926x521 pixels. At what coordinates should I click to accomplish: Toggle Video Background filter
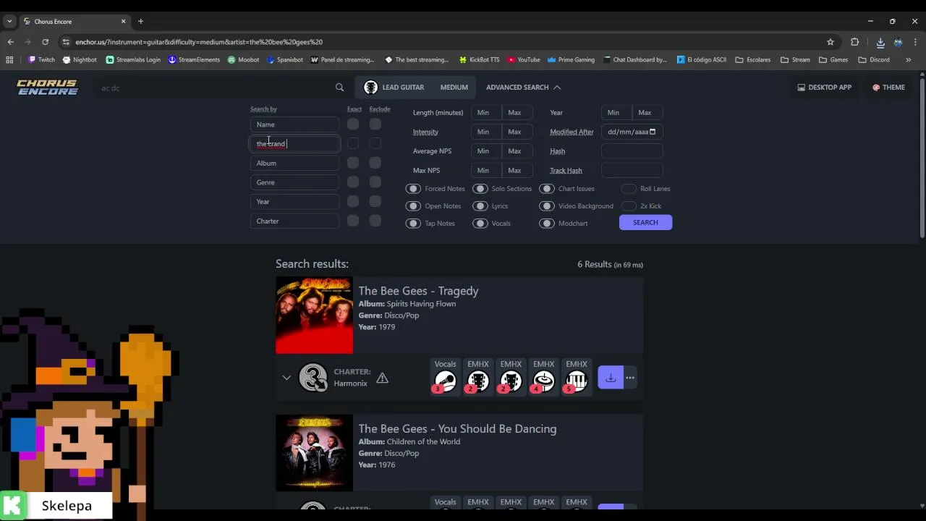[x=547, y=206]
